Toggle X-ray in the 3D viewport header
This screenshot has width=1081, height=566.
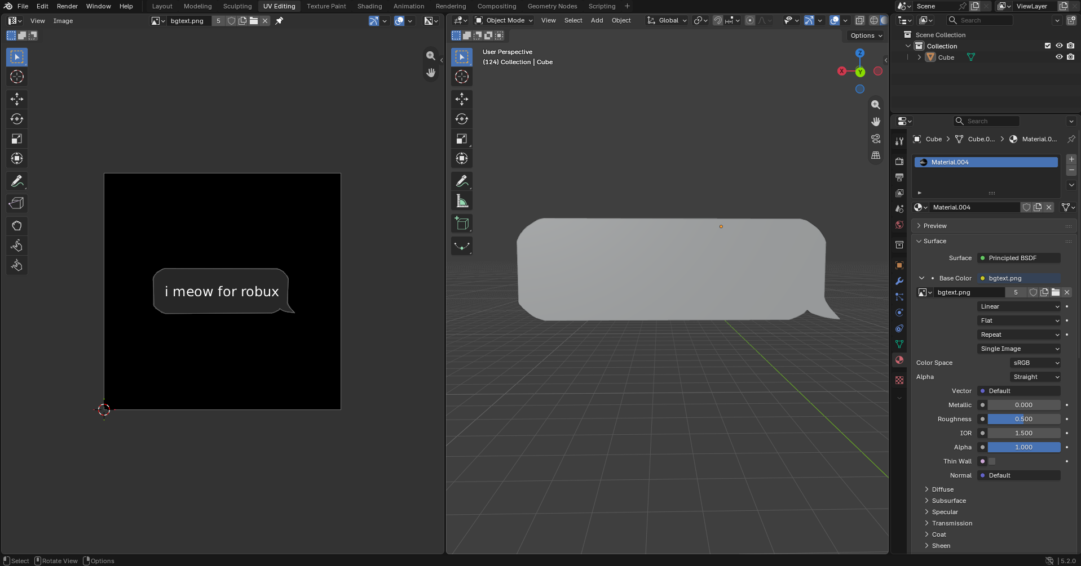tap(860, 20)
